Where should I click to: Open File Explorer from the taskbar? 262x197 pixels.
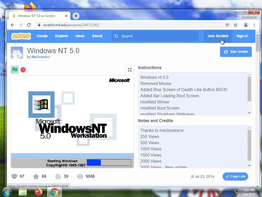click(23, 192)
